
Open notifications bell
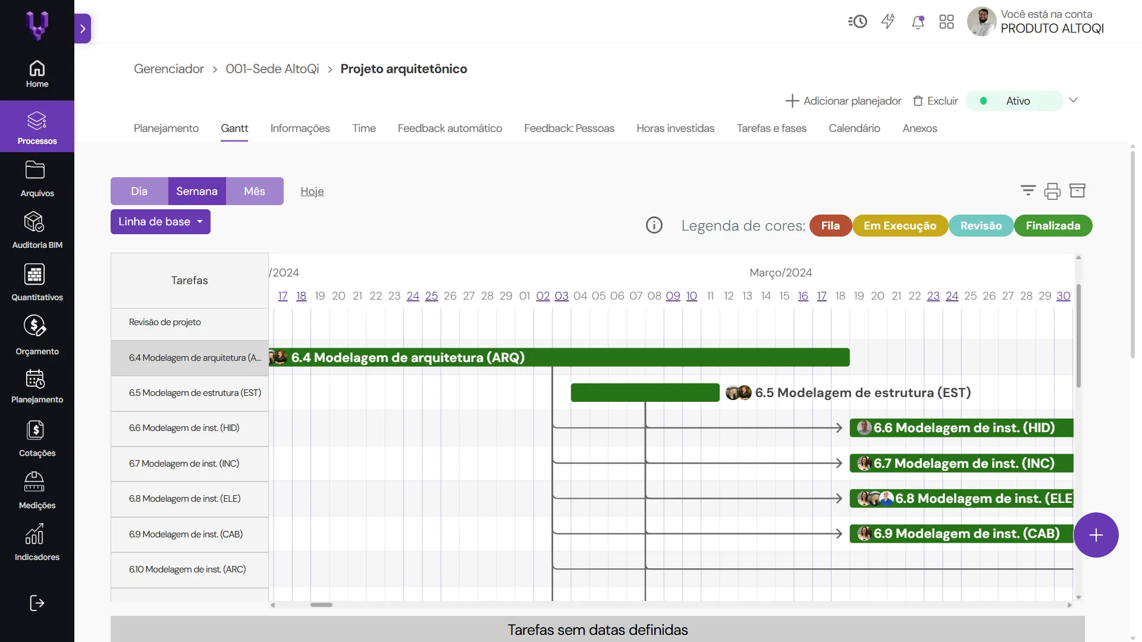pos(918,22)
